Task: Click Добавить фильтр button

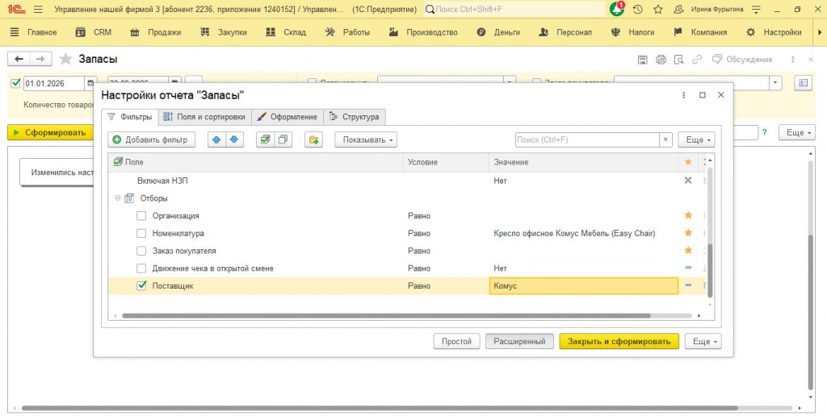Action: tap(151, 139)
